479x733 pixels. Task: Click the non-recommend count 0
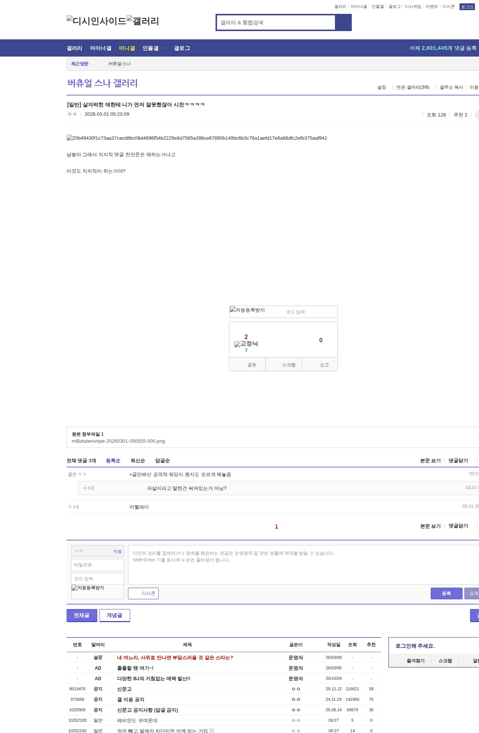pyautogui.click(x=321, y=340)
